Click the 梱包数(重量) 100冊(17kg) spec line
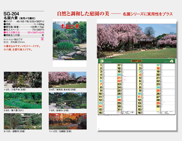This screenshot has height=141, width=182. pos(24,27)
